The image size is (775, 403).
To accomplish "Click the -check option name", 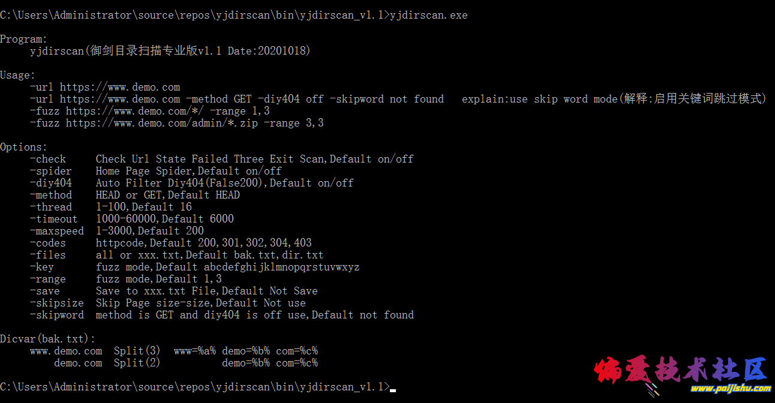I will (x=48, y=159).
